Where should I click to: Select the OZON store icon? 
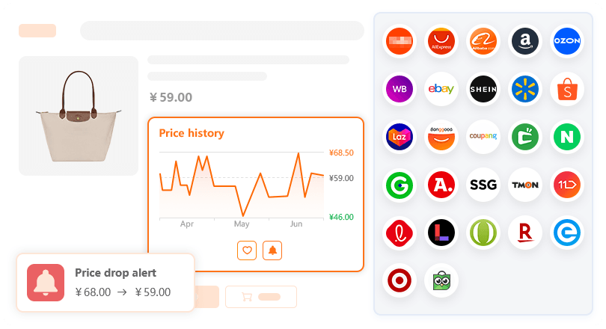tap(567, 42)
